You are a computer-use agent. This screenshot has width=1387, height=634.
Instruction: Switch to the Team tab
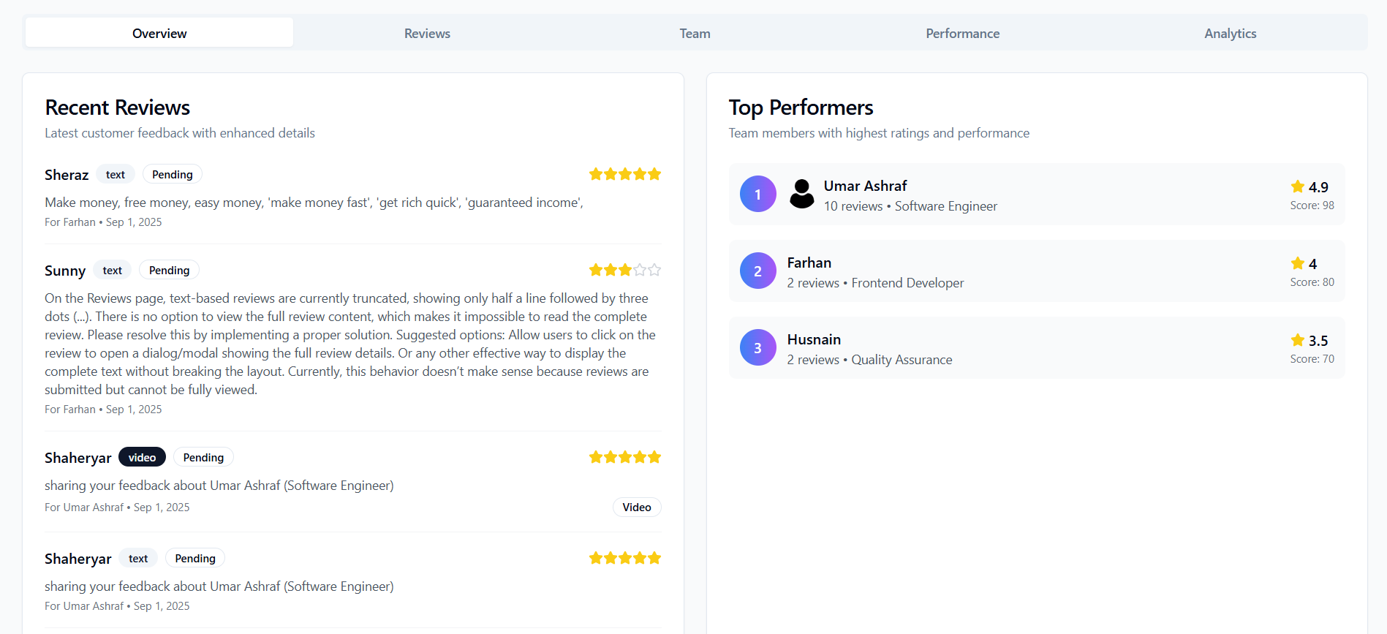694,33
